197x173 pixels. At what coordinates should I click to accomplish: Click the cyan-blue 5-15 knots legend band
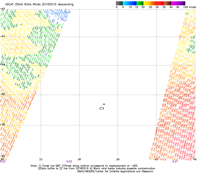click(130, 3)
